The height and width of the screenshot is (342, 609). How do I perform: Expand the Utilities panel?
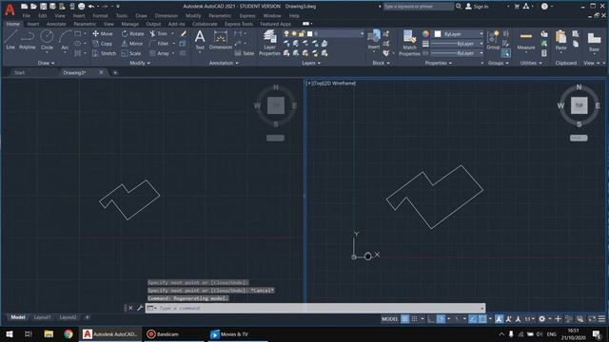531,63
